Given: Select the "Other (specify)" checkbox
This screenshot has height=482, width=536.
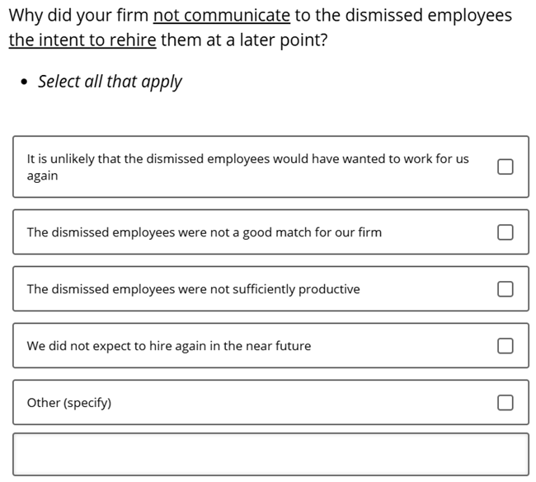Looking at the screenshot, I should 505,403.
